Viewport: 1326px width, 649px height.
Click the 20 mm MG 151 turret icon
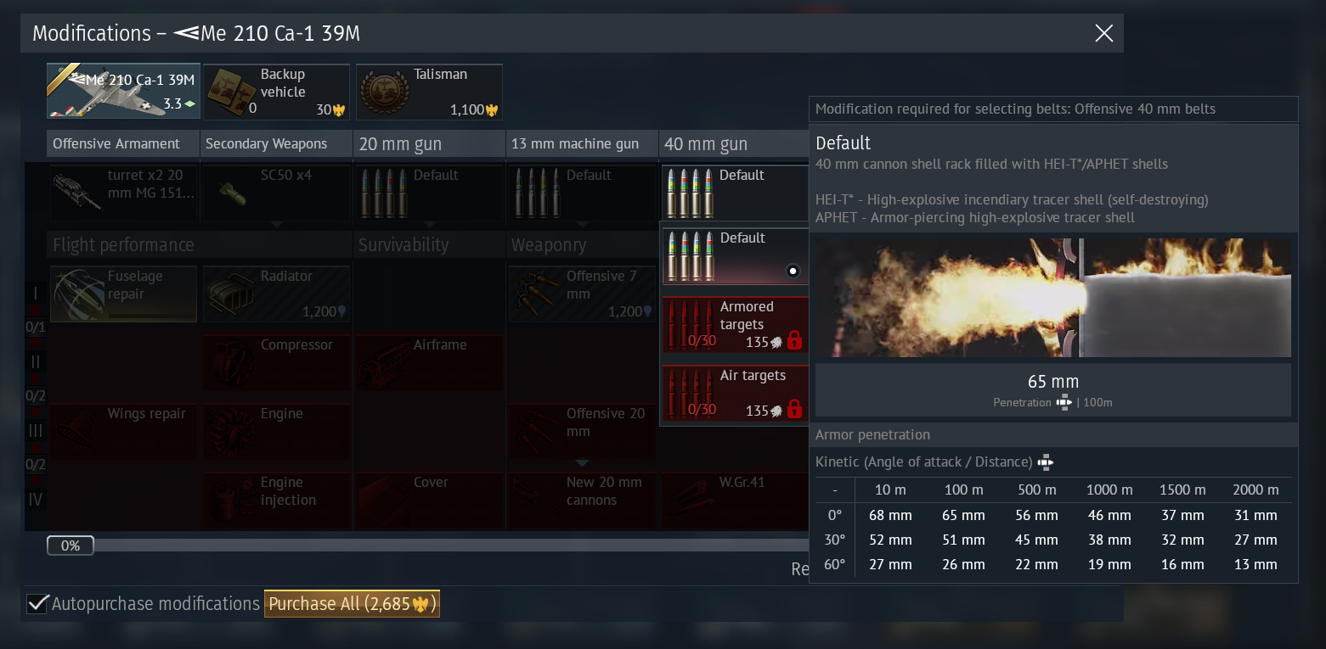77,192
